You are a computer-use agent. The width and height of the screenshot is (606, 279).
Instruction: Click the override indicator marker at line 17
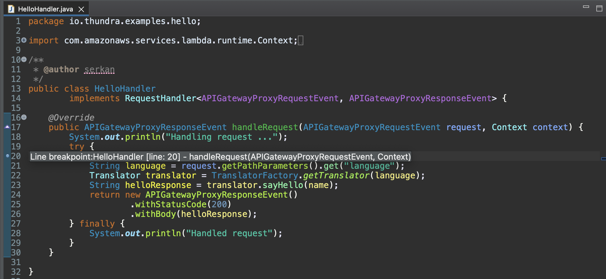click(x=7, y=127)
